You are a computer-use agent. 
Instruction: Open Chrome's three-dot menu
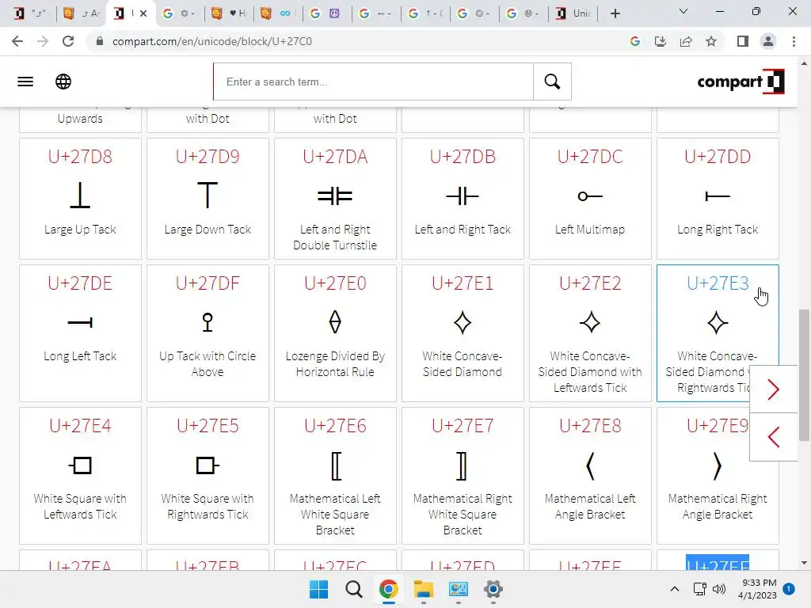pos(794,41)
